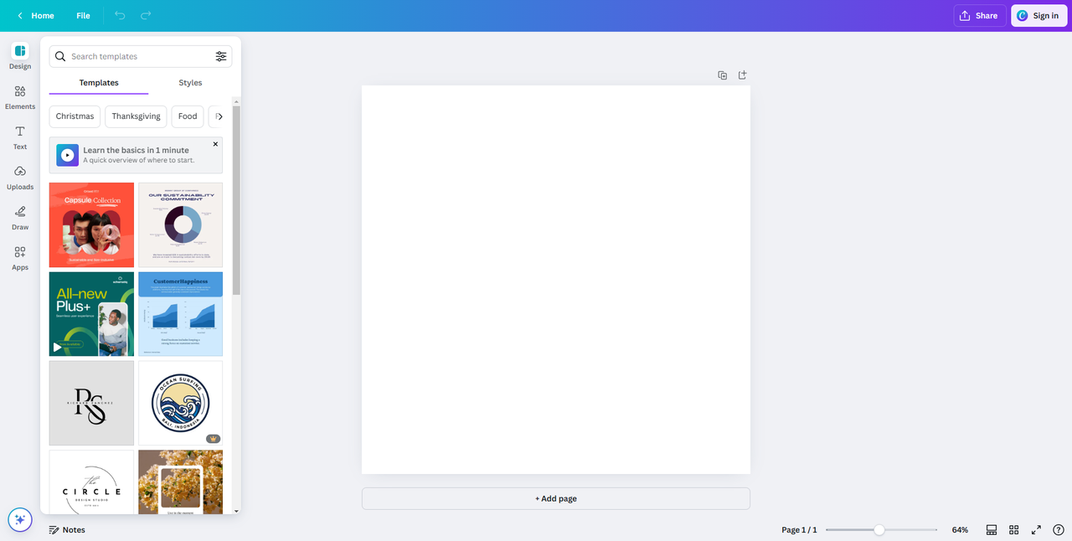Click the zoom slider handle
The height and width of the screenshot is (541, 1072).
pos(879,530)
